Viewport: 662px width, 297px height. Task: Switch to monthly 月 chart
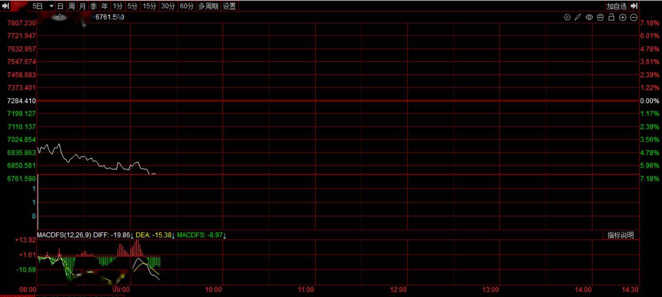[83, 6]
